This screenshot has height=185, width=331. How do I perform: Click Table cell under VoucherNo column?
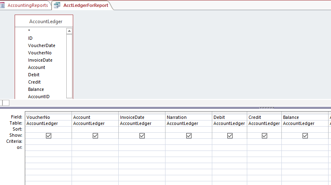pyautogui.click(x=48, y=123)
